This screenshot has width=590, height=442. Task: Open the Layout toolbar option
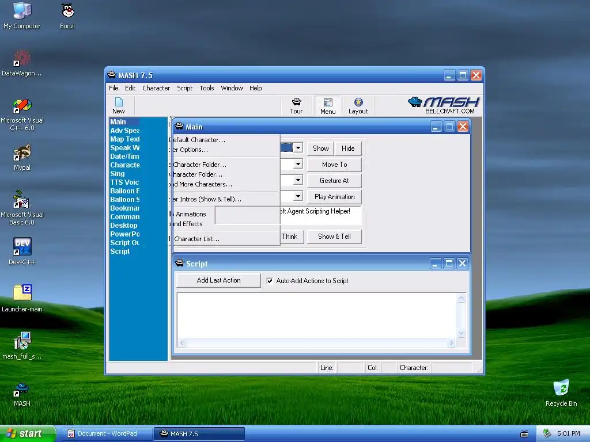click(358, 106)
